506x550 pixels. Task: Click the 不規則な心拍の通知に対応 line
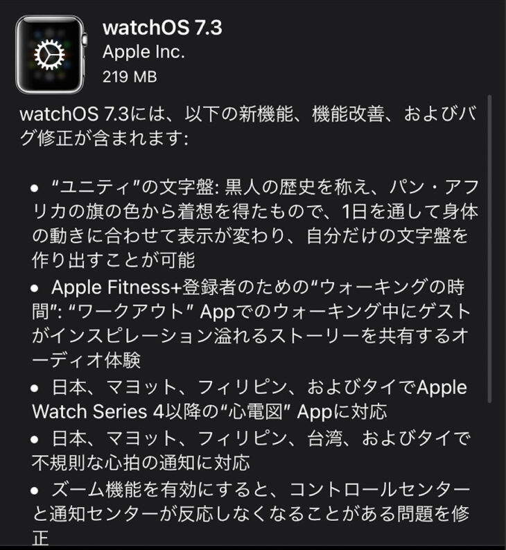141,463
